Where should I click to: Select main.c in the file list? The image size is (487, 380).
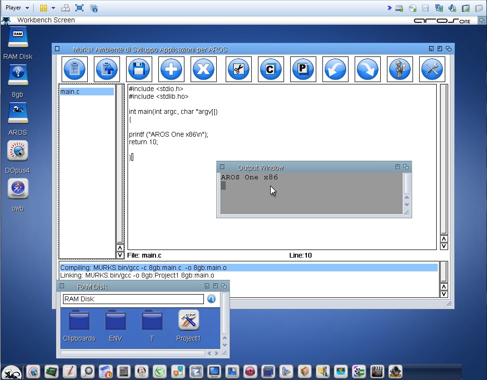pos(86,92)
